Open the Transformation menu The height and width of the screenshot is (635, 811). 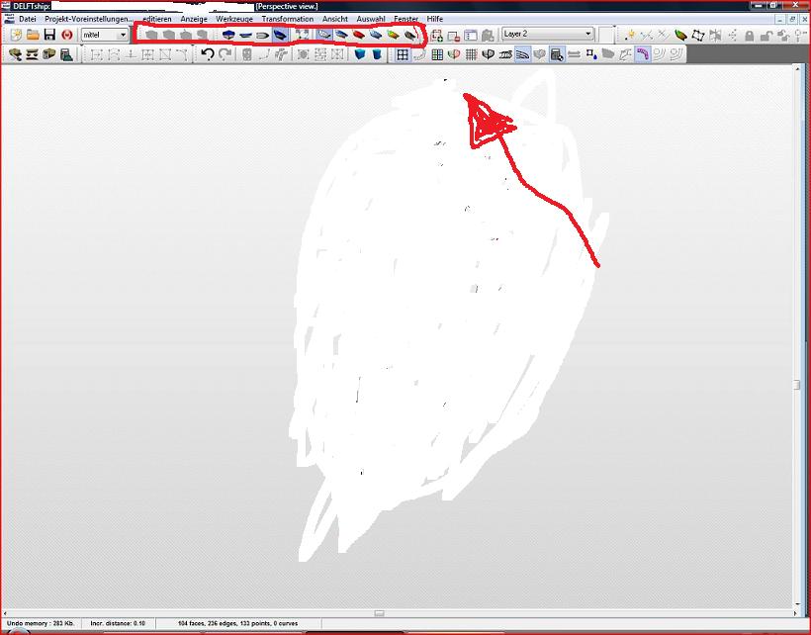coord(287,19)
